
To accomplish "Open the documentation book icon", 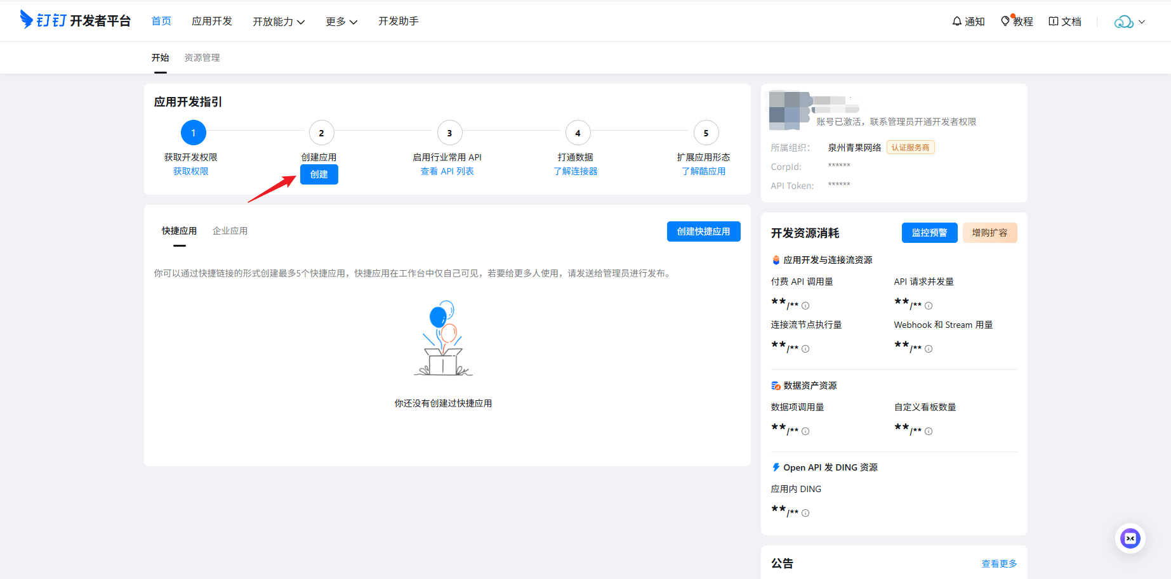I will pos(1054,21).
